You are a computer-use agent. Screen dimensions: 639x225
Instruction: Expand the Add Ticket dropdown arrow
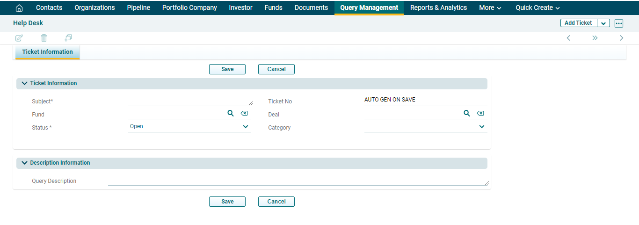click(603, 23)
